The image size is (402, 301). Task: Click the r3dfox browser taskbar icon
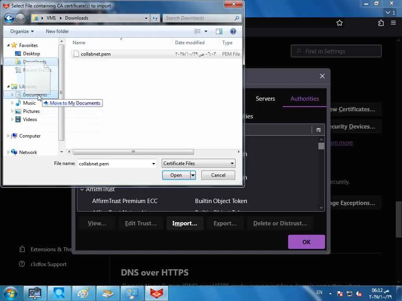coord(156,293)
